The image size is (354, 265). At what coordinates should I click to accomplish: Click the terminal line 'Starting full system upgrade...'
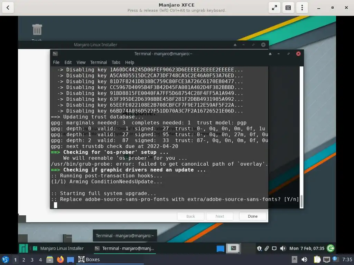point(103,193)
